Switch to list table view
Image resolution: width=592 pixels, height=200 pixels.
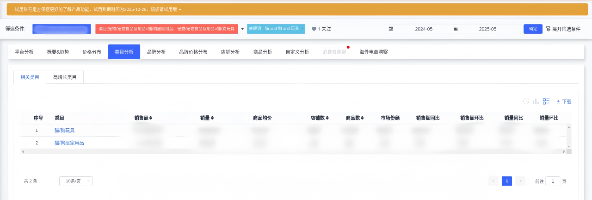tap(546, 101)
